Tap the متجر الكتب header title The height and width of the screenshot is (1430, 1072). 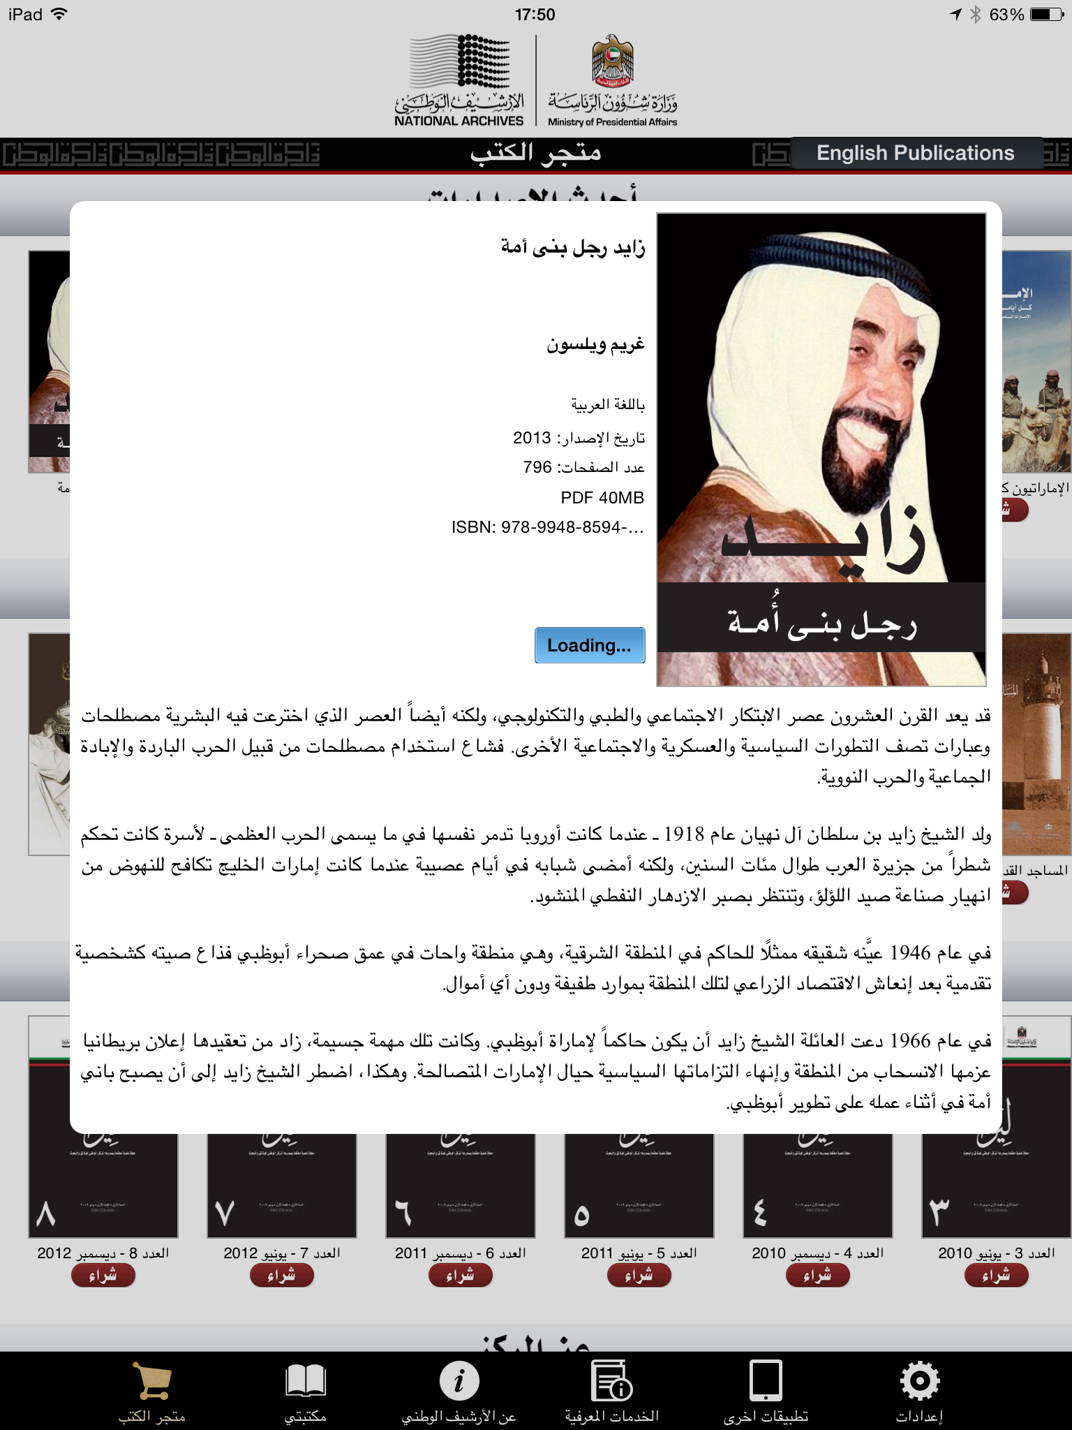(535, 152)
